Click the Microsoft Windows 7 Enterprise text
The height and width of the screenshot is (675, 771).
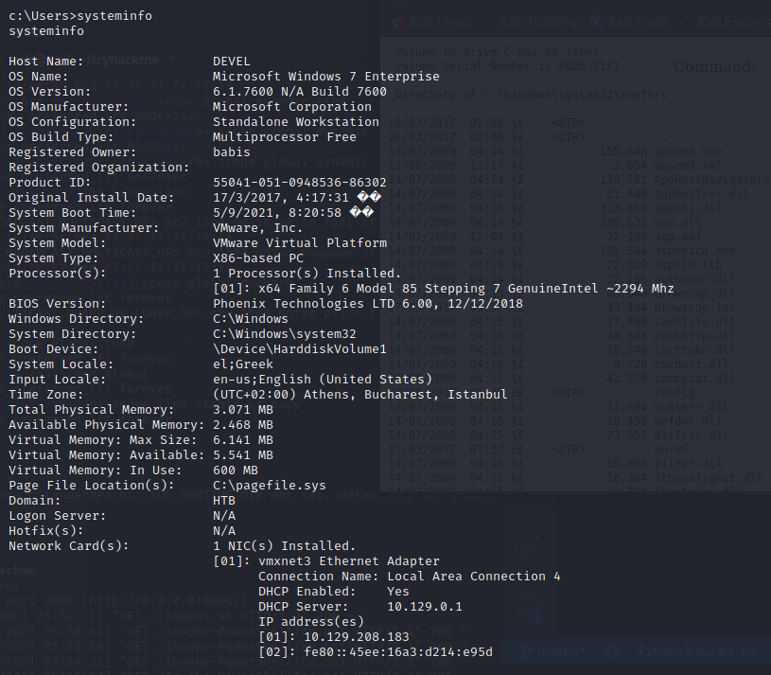(x=325, y=77)
